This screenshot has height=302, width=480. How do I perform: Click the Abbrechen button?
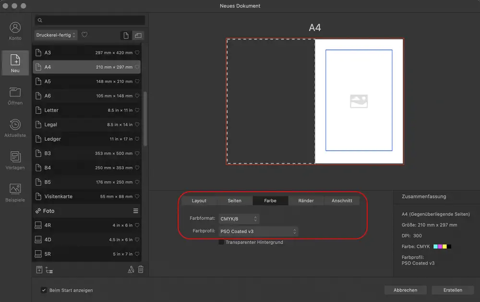(x=405, y=290)
